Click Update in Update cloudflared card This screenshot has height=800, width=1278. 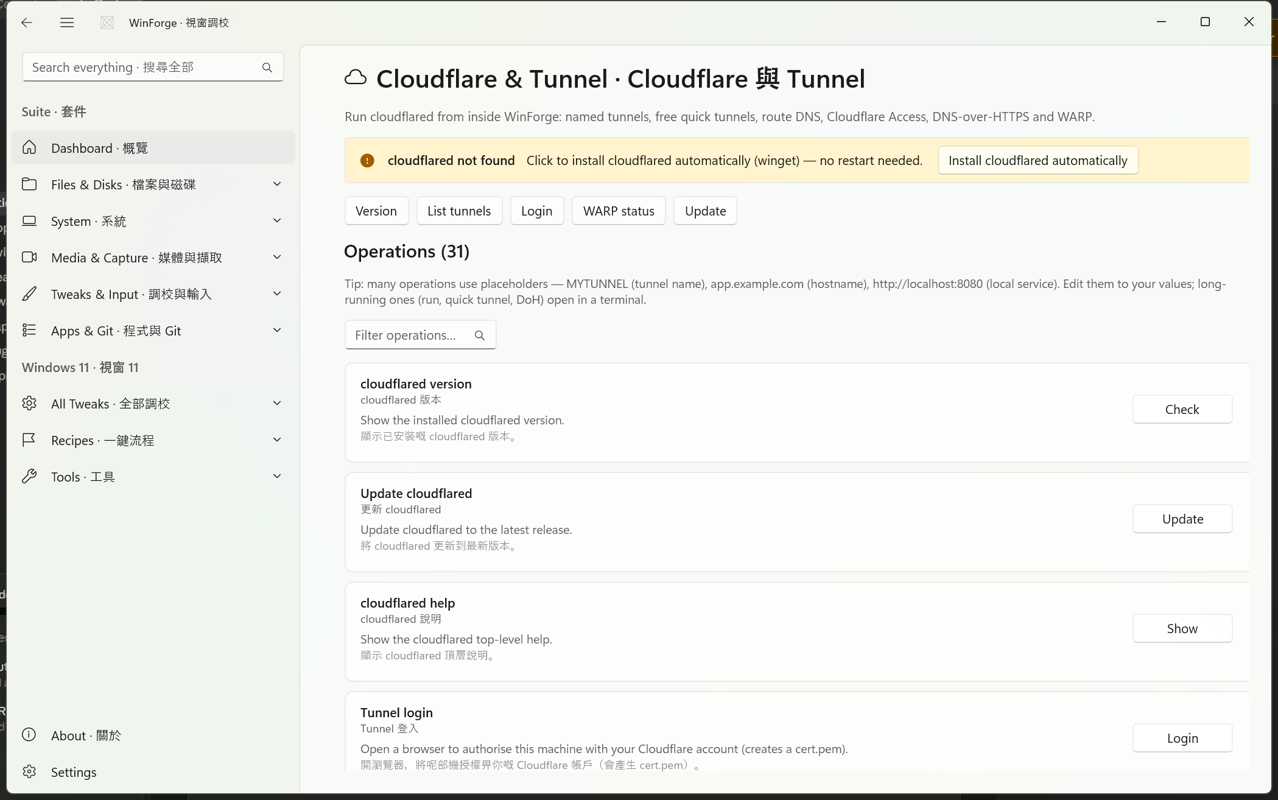coord(1182,519)
